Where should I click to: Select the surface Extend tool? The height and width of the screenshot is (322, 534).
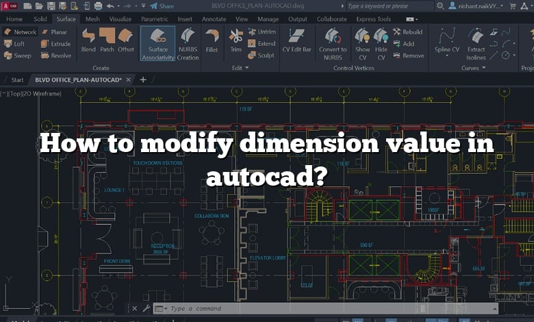[x=262, y=44]
